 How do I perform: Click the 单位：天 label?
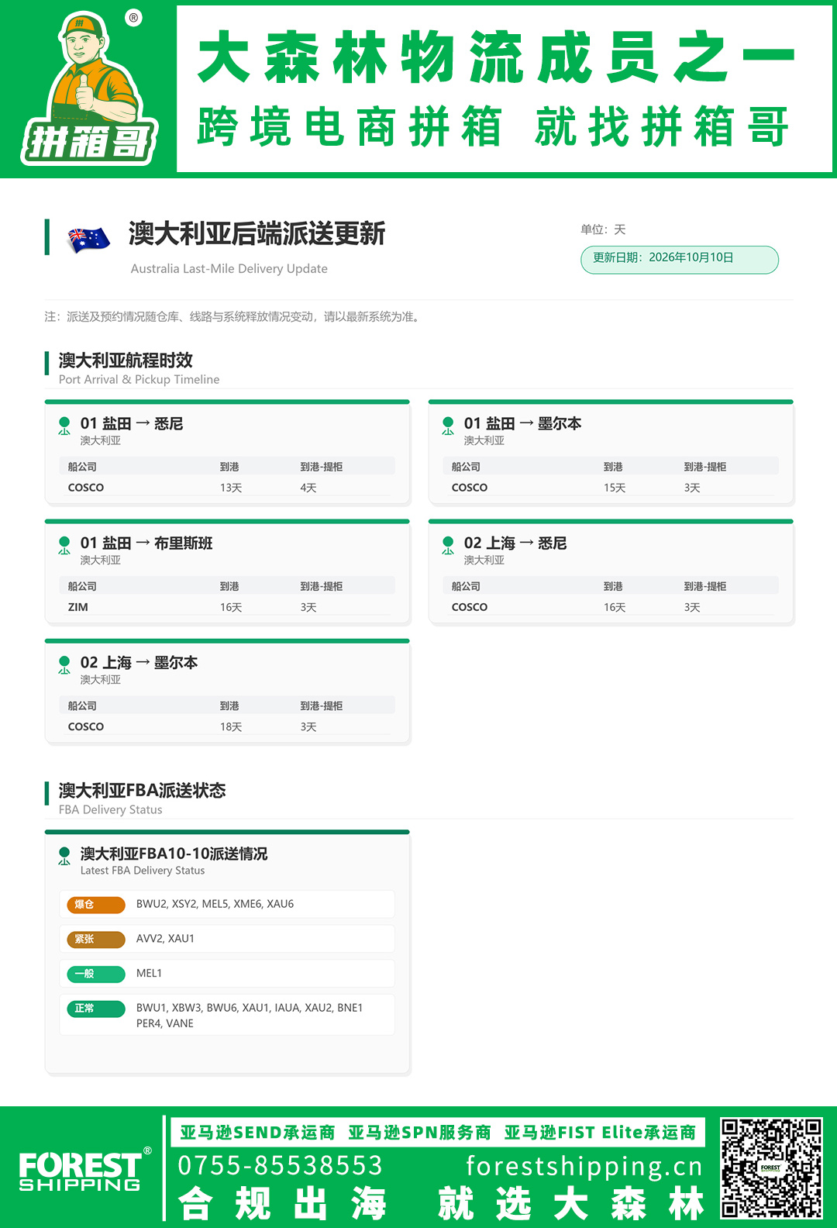pos(603,229)
